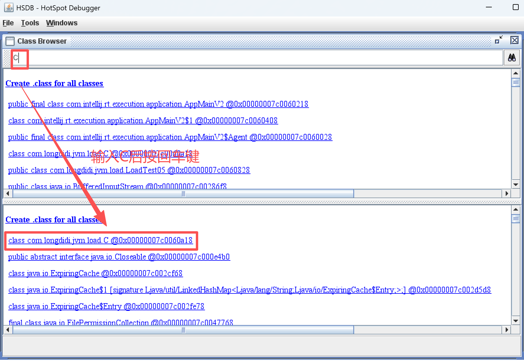Click the HSDB Java application icon

pos(9,8)
